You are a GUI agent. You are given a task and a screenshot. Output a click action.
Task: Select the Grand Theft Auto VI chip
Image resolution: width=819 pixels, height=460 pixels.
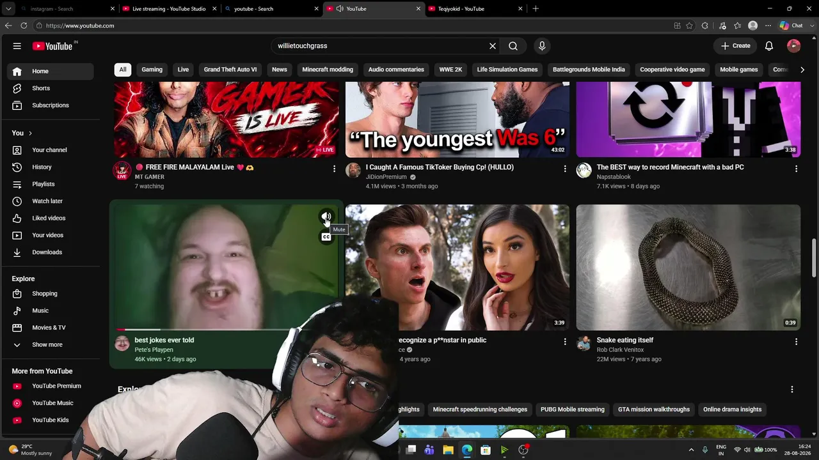tap(230, 70)
